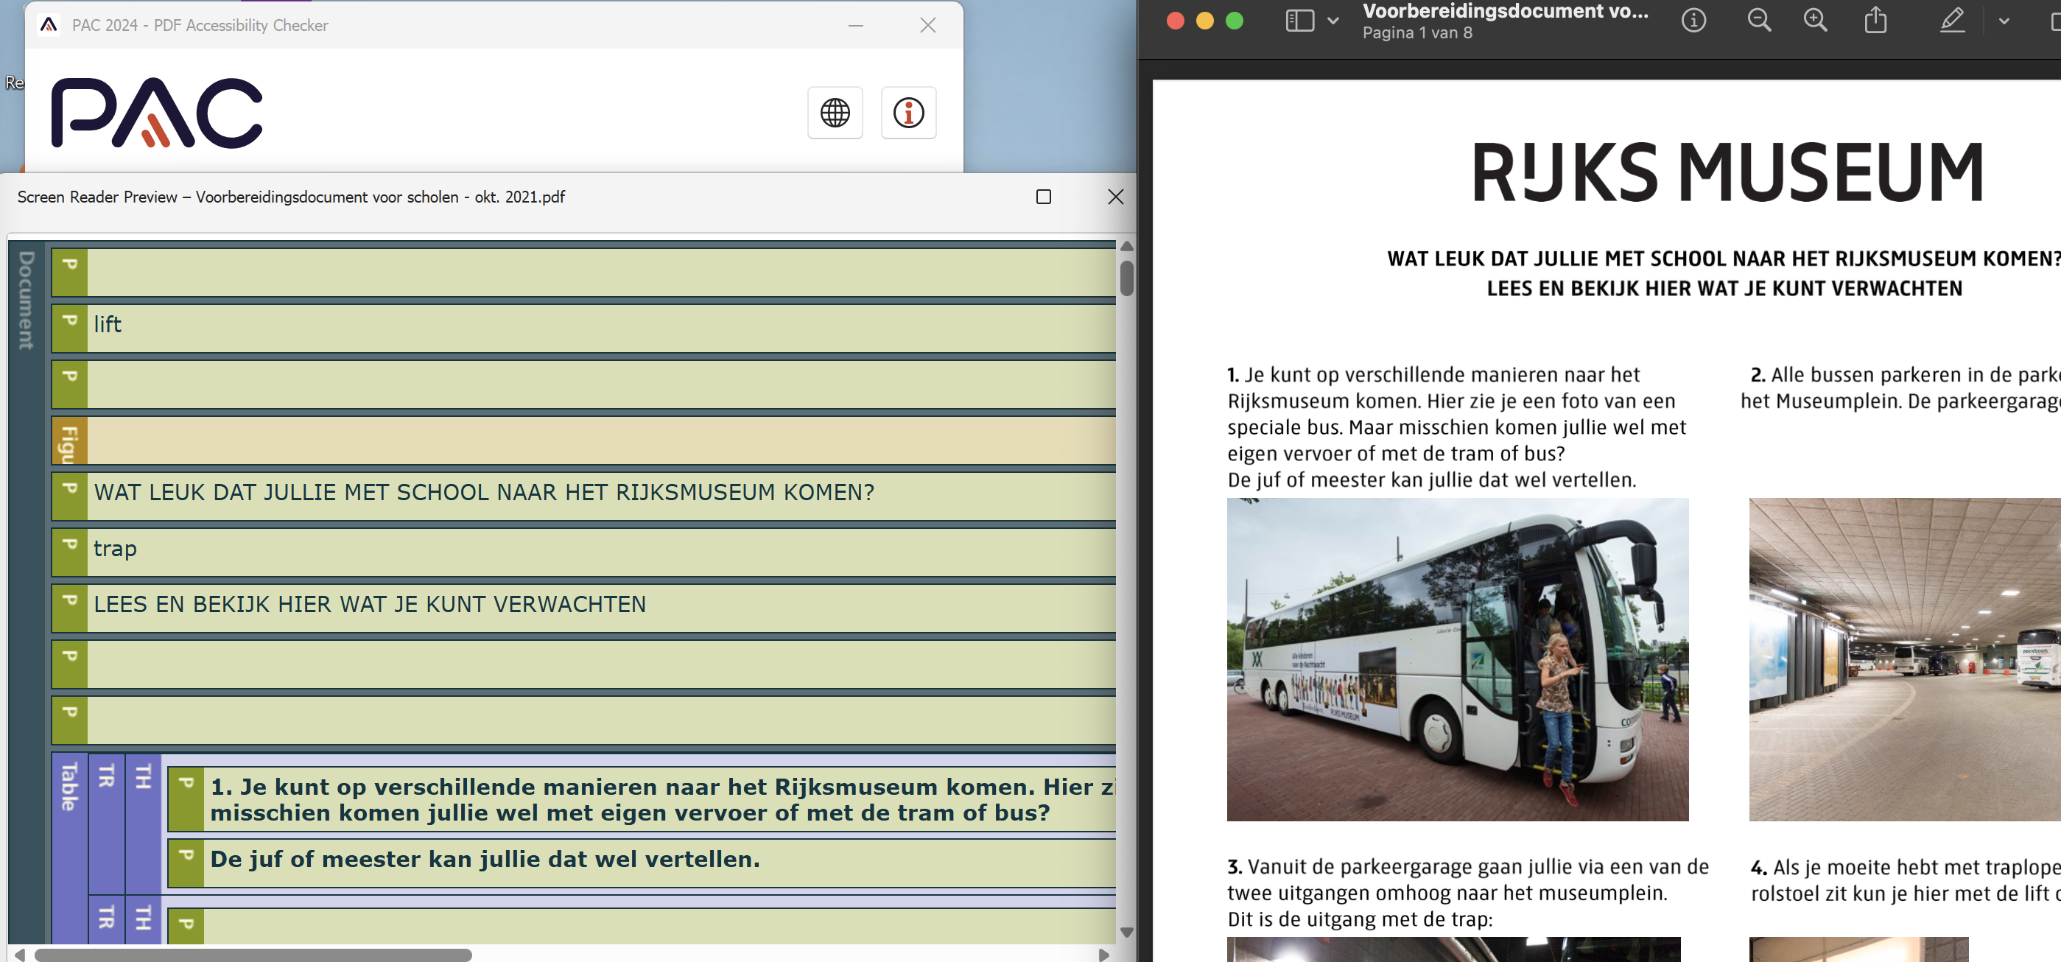Expand the markup tool dropdown arrow

(2004, 21)
